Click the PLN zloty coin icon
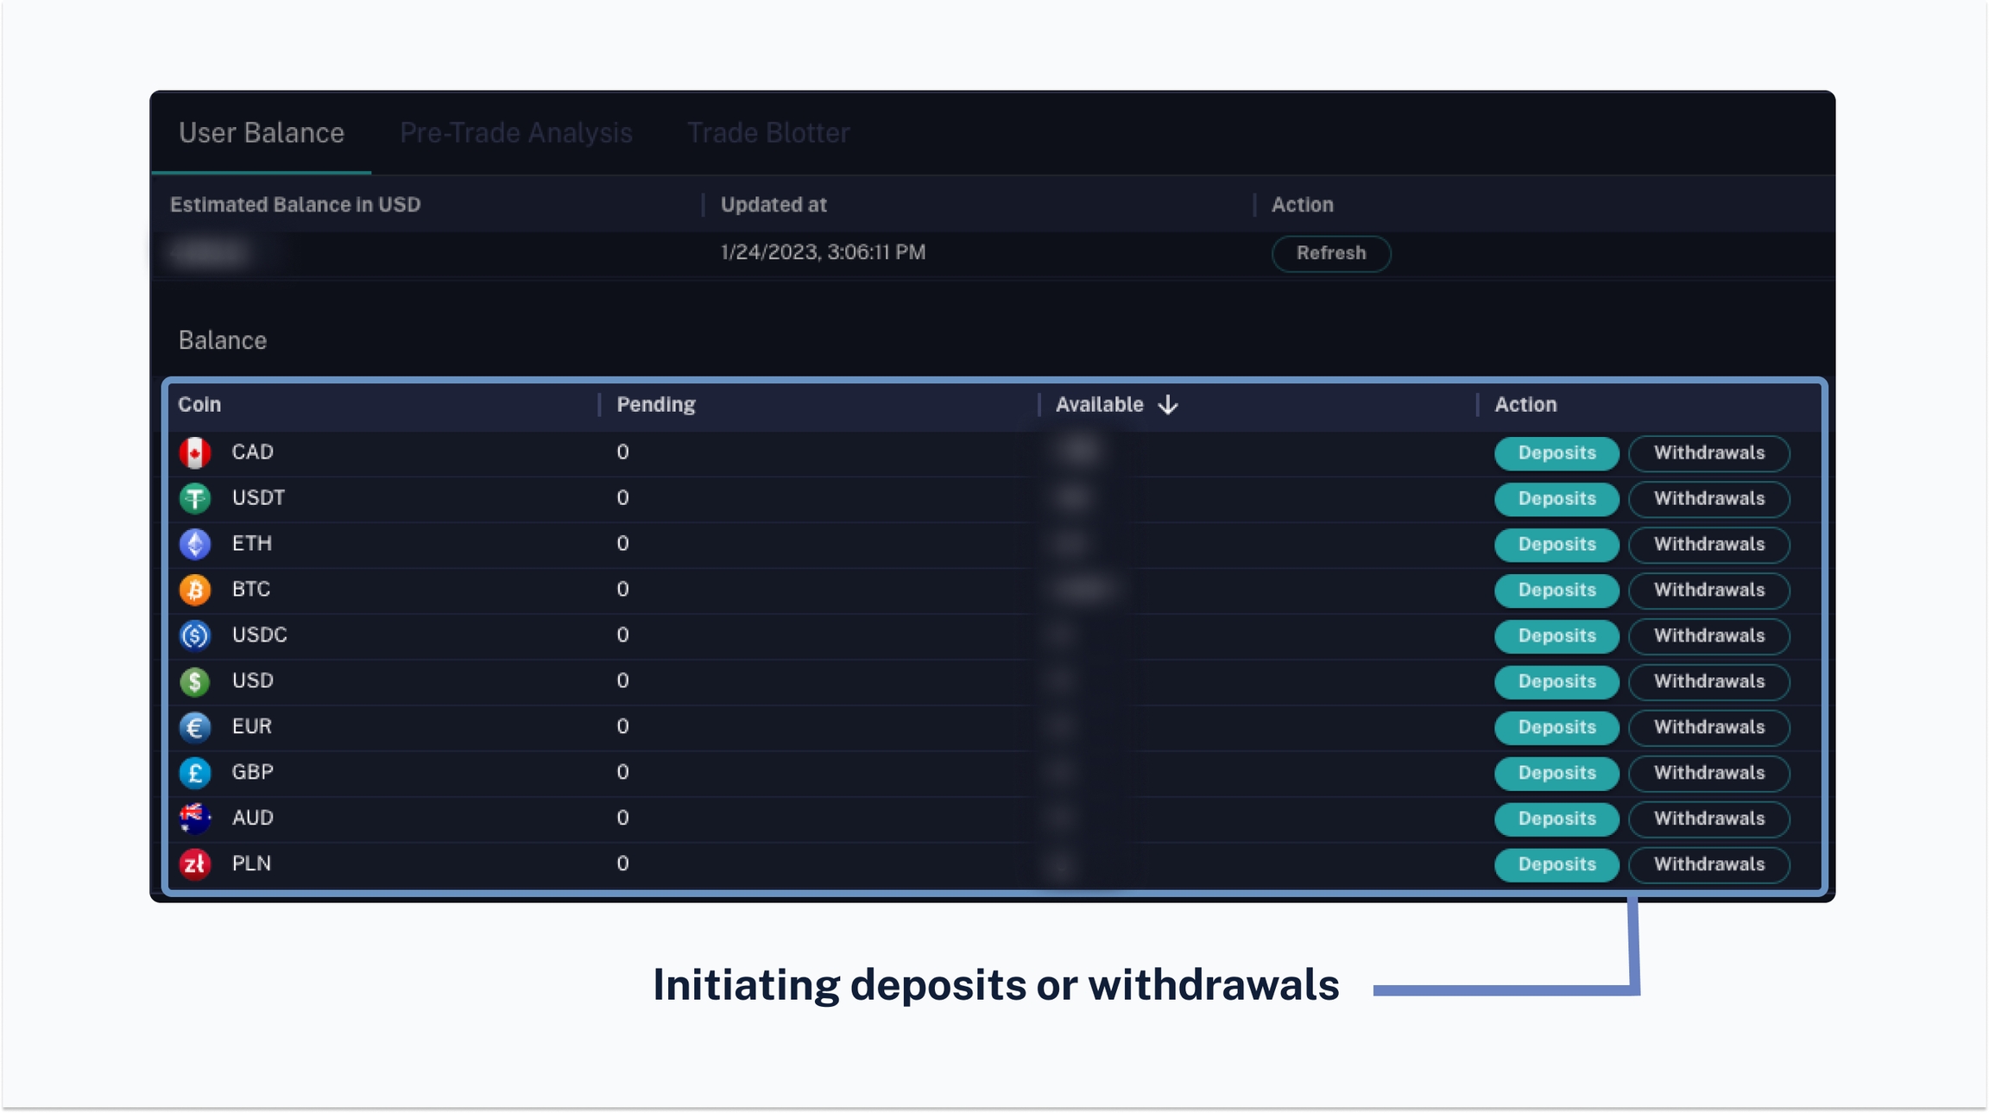Screen dimensions: 1989x1113 point(195,863)
